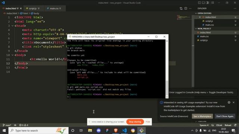
Task: Click the Windows Start button
Action: click(x=4, y=131)
